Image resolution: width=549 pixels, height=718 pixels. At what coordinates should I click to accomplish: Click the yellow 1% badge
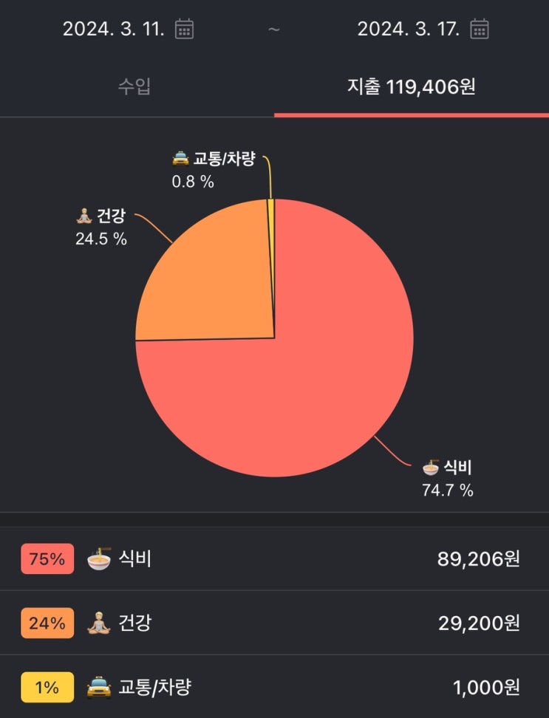coord(47,688)
